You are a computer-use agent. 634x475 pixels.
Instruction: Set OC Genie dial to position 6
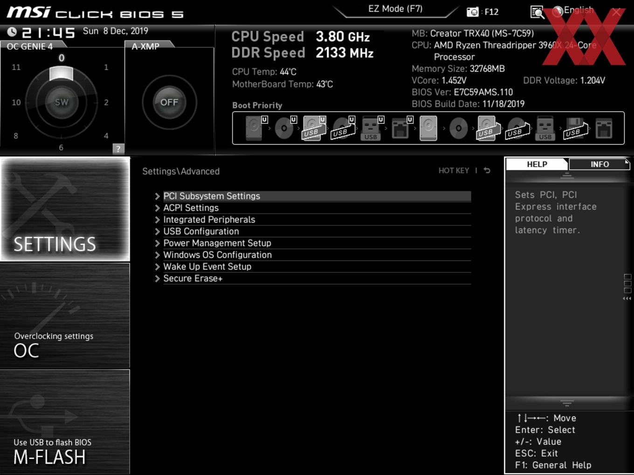[61, 147]
